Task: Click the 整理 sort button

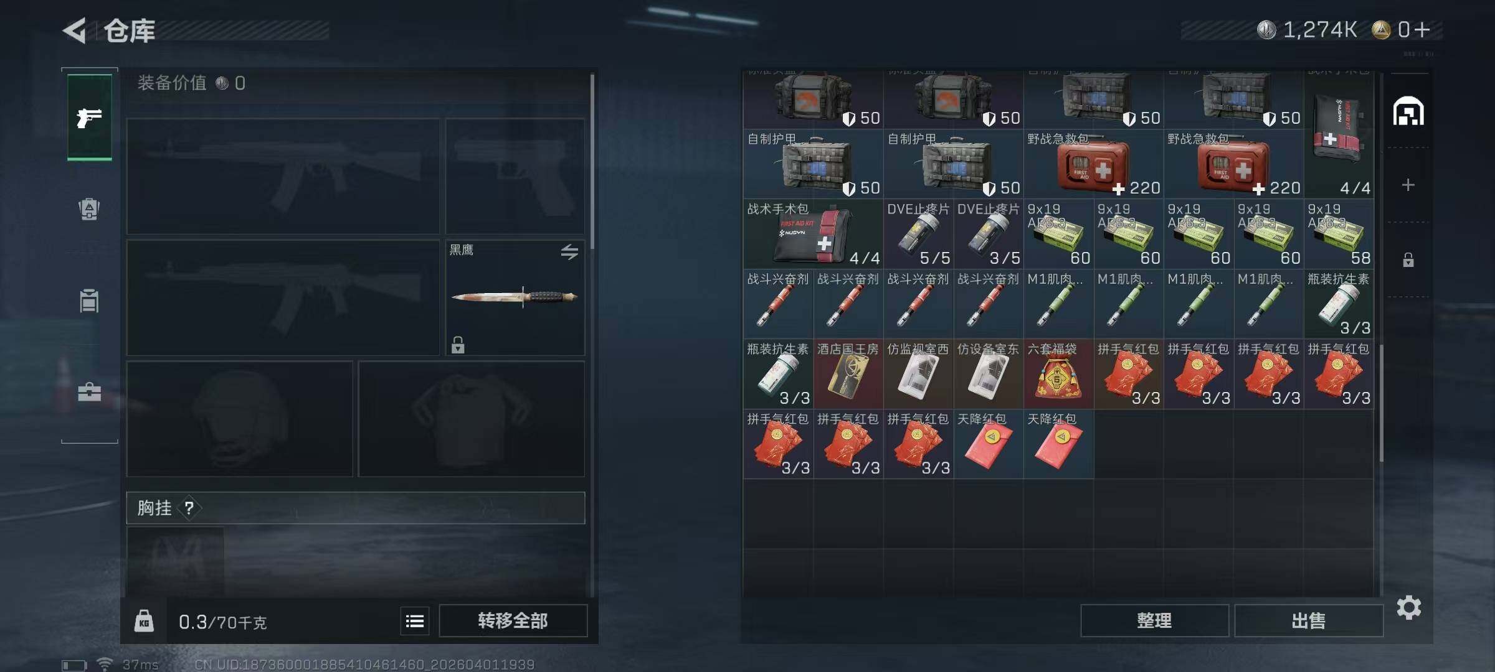Action: point(1154,620)
